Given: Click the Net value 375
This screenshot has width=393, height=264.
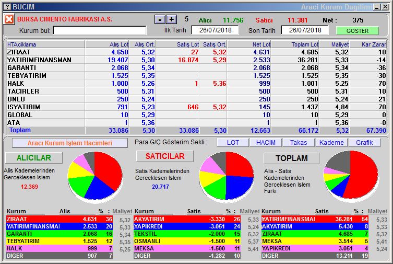Looking at the screenshot, I should [358, 20].
